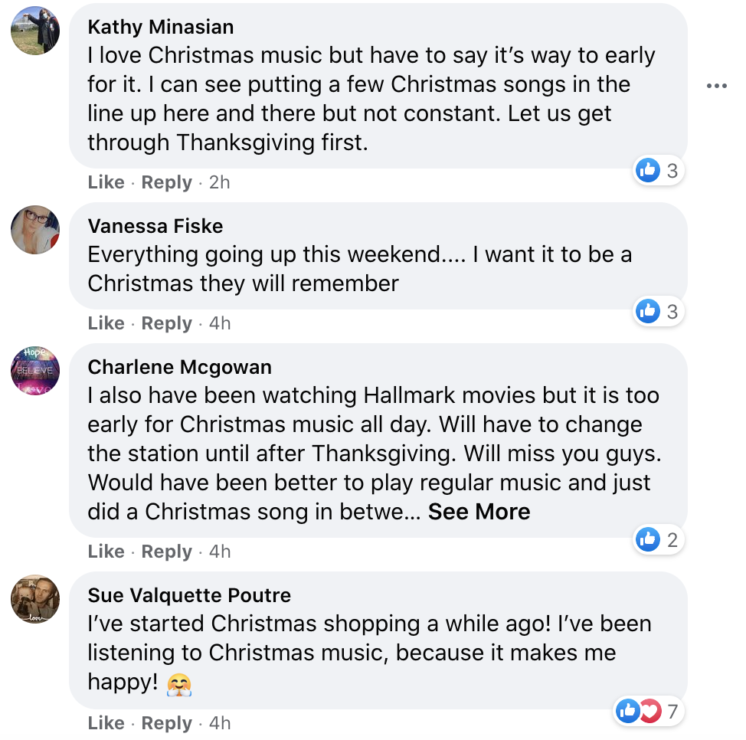Click like reaction count on Vanessa's comment
The height and width of the screenshot is (740, 746).
659,311
